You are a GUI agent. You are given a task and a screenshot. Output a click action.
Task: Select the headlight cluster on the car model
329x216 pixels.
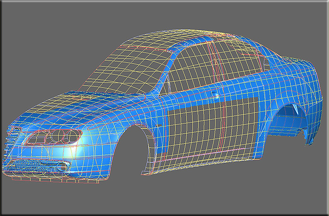tap(53, 136)
